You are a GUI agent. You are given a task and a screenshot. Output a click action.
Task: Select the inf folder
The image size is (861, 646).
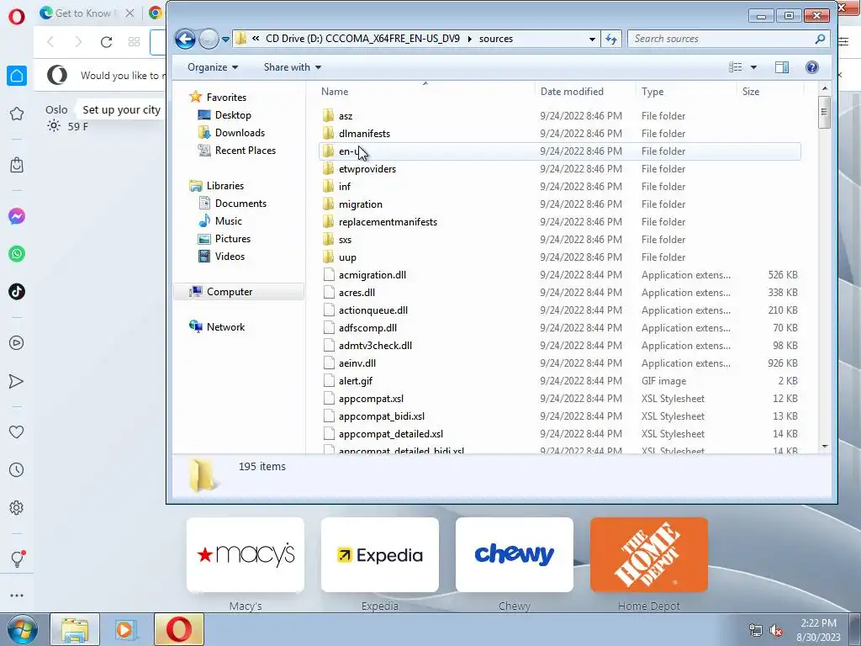click(x=559, y=186)
